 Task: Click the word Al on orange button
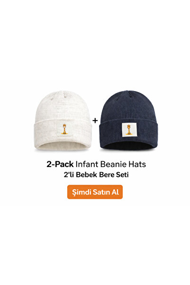click(115, 192)
